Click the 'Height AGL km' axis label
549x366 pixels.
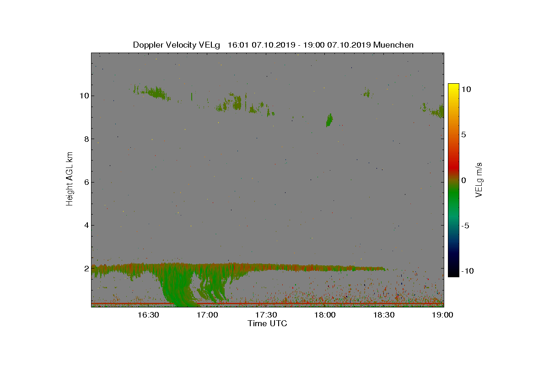point(70,178)
